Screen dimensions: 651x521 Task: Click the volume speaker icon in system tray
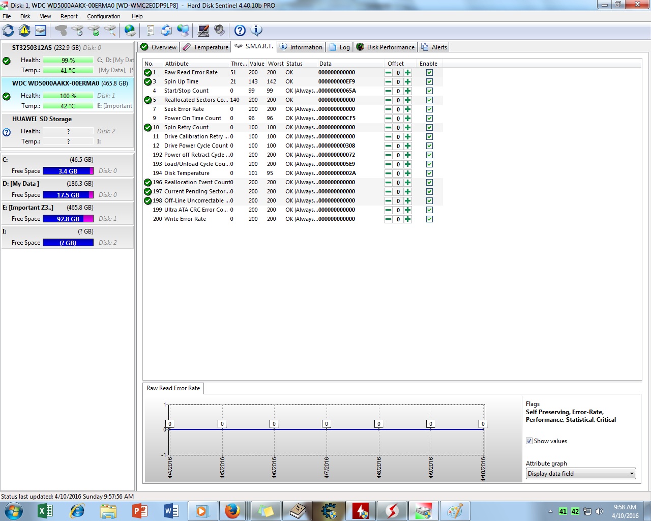[600, 511]
